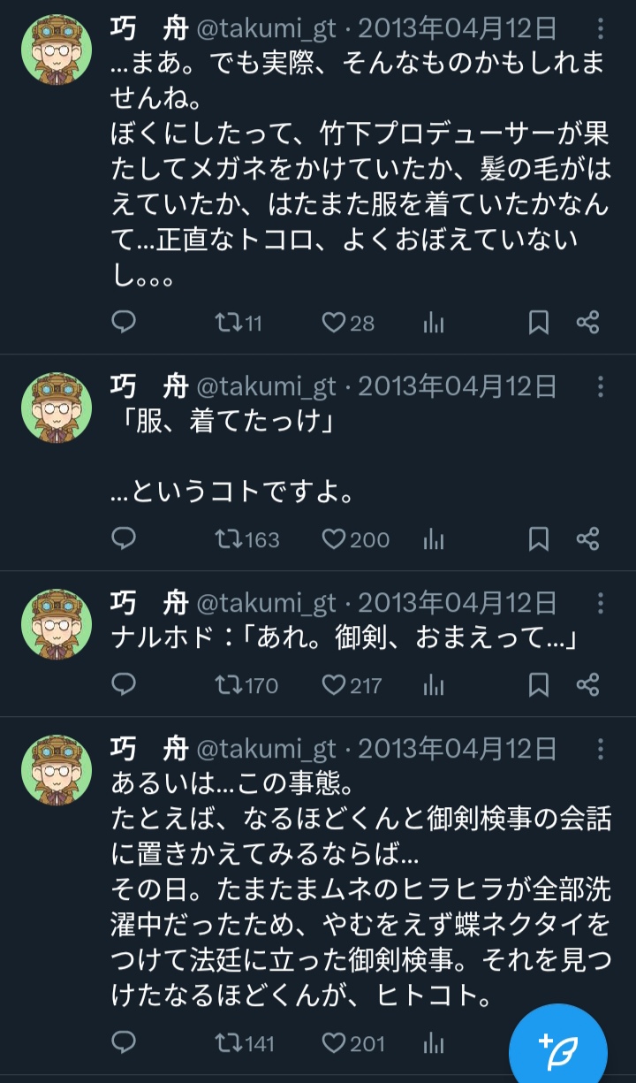This screenshot has height=1083, width=636.
Task: Open more options on the first tweet
Action: (x=601, y=29)
